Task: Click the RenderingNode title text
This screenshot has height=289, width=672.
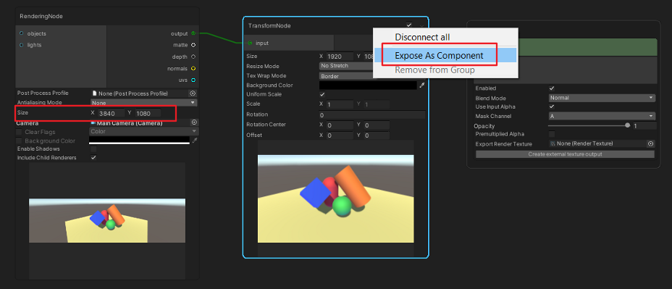Action: click(x=41, y=16)
